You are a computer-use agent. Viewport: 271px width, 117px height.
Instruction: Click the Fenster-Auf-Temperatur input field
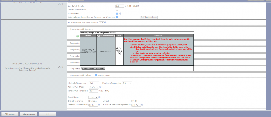coord(93,91)
